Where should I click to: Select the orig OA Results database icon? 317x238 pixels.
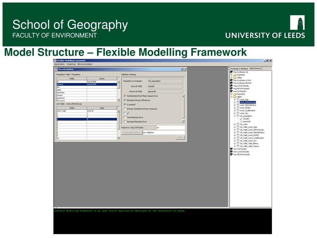tap(232, 91)
